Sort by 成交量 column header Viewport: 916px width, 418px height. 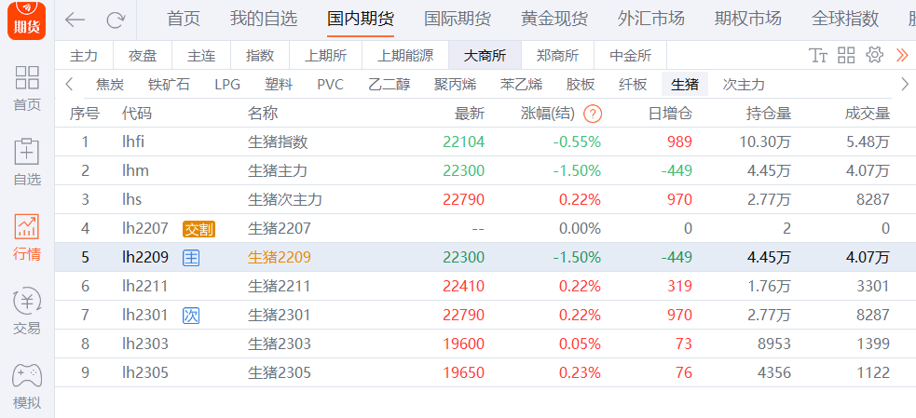coord(868,114)
